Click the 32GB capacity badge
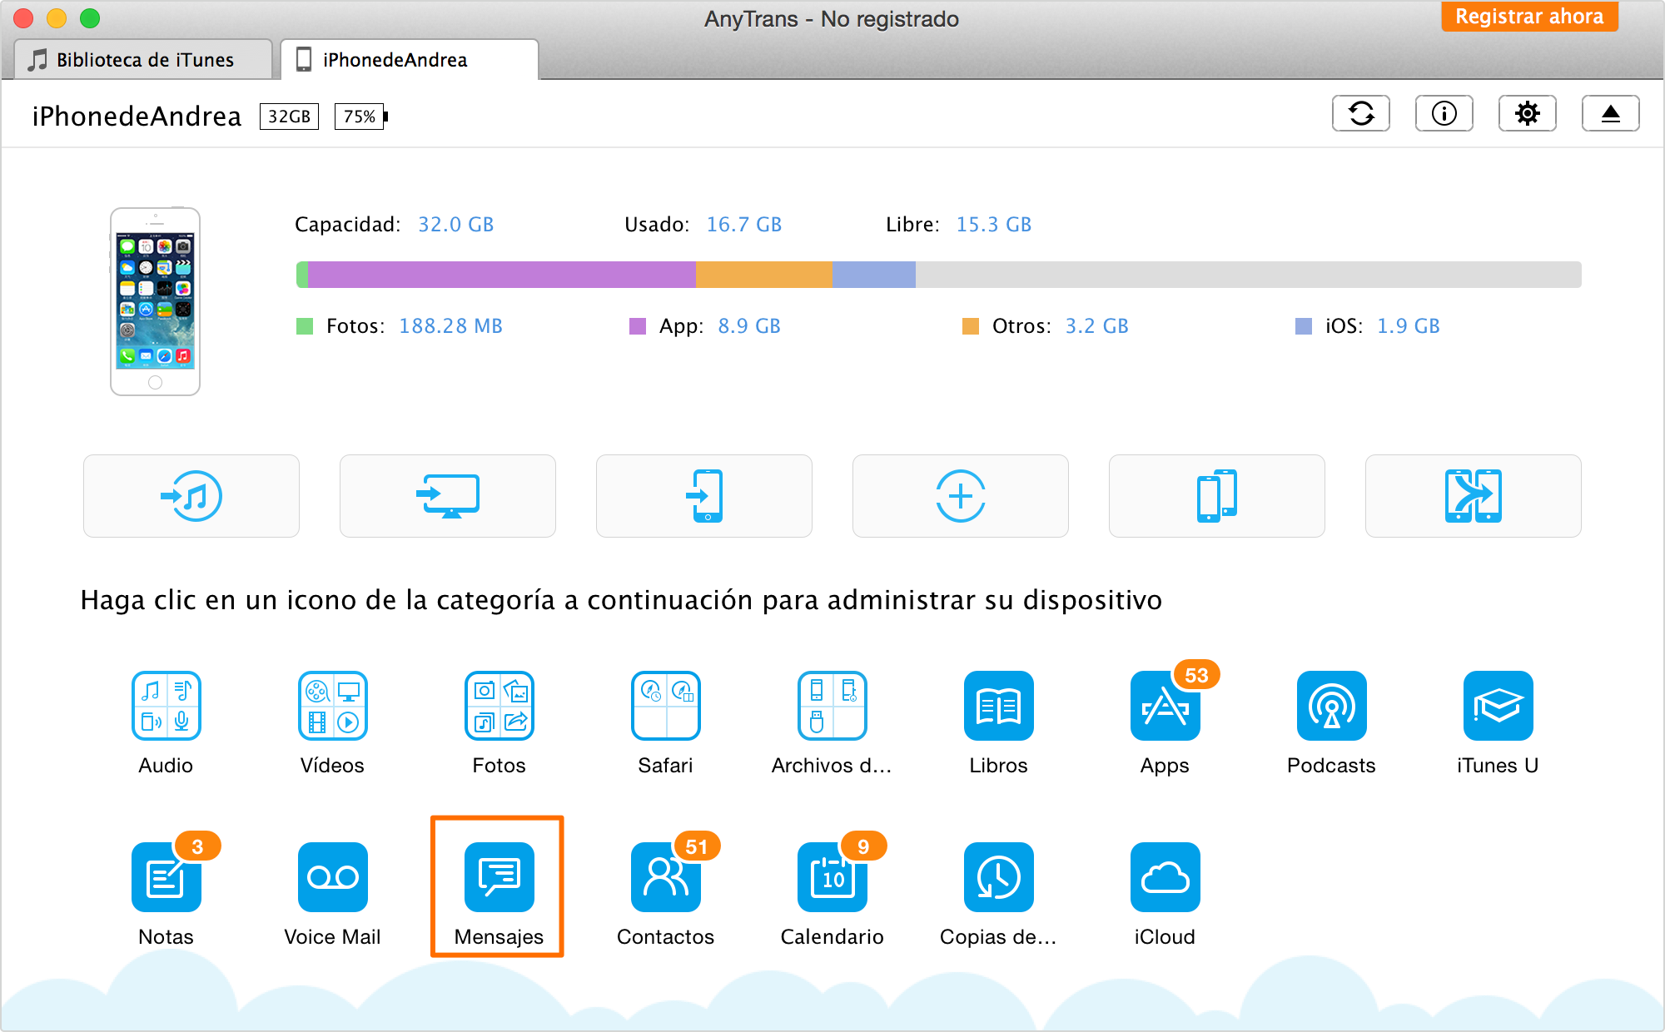Viewport: 1665px width, 1032px height. [x=289, y=117]
